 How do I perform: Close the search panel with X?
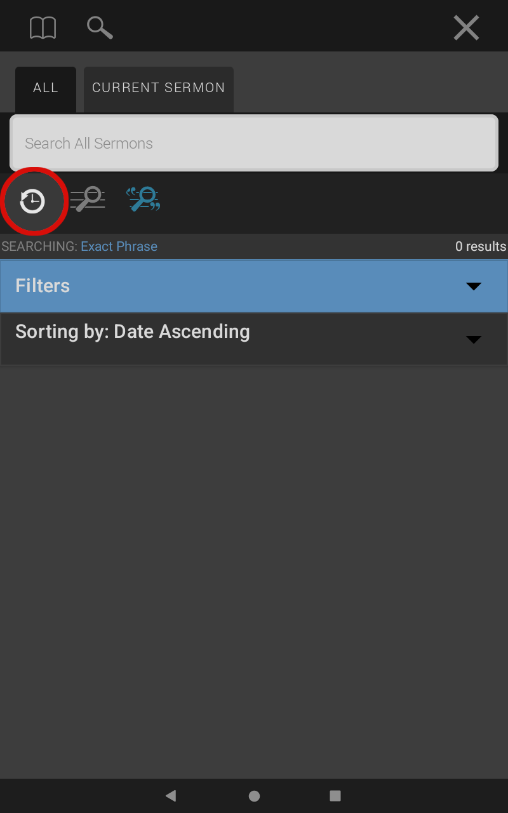pos(466,27)
